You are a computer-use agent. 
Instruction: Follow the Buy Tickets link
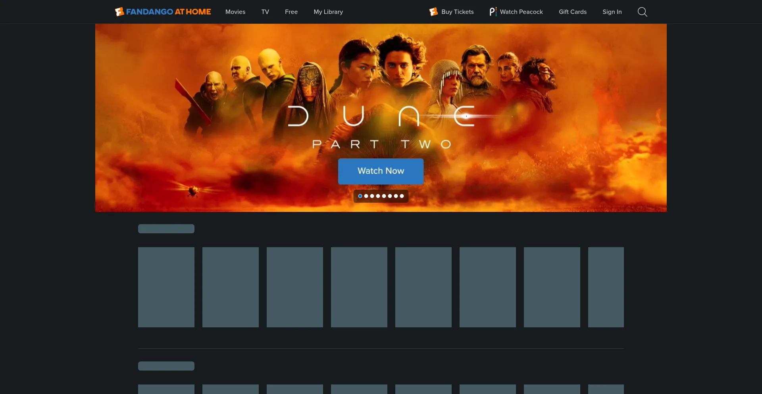click(x=451, y=12)
